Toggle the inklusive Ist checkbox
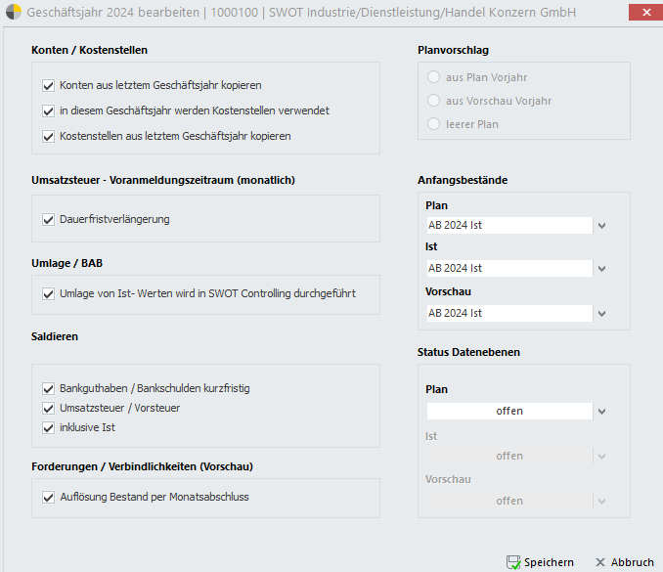 pos(49,427)
